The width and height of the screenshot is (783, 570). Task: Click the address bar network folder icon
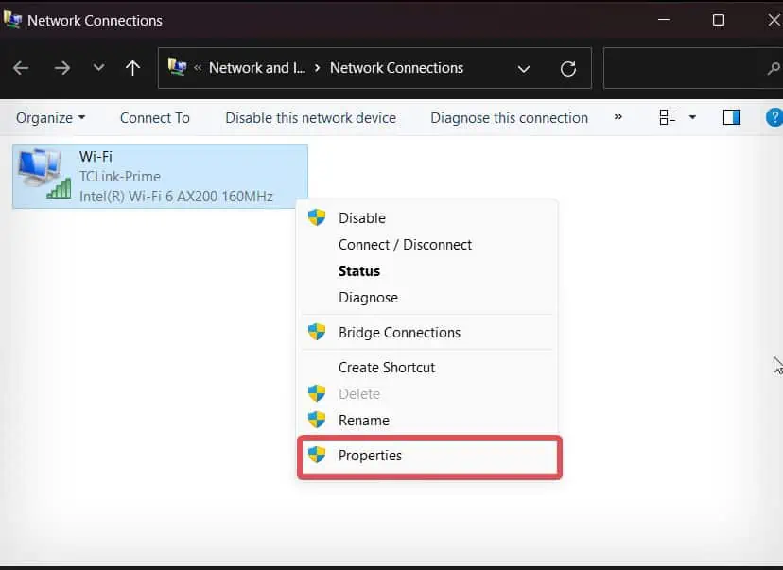[x=177, y=67]
